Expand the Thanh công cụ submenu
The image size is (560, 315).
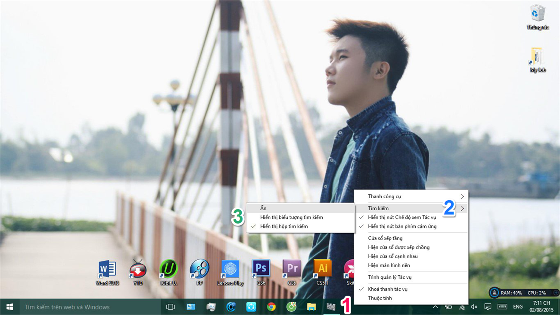pos(388,196)
